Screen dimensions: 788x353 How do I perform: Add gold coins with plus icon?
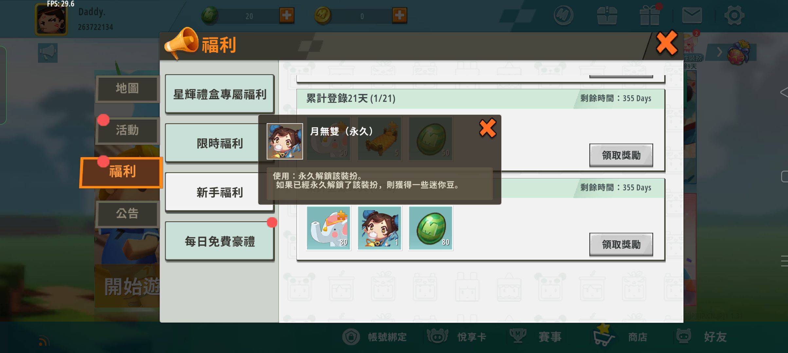coord(400,15)
